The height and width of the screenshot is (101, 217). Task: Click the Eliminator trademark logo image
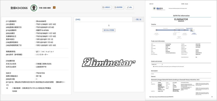pyautogui.click(x=109, y=62)
